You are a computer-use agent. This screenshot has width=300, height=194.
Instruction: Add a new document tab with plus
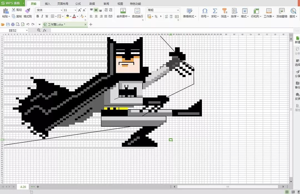[91, 24]
